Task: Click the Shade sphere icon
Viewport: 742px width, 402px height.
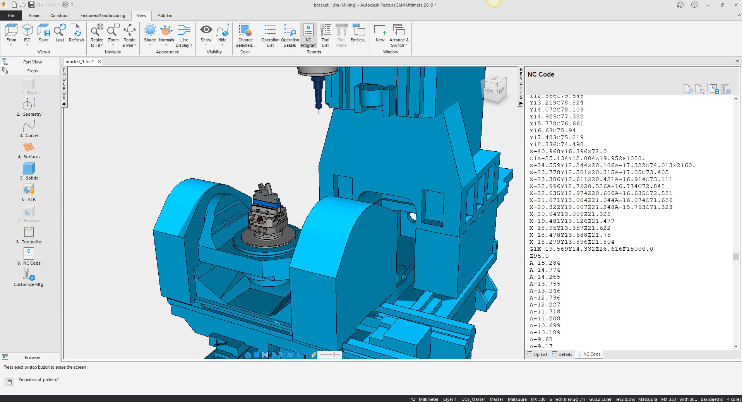Action: (x=150, y=30)
